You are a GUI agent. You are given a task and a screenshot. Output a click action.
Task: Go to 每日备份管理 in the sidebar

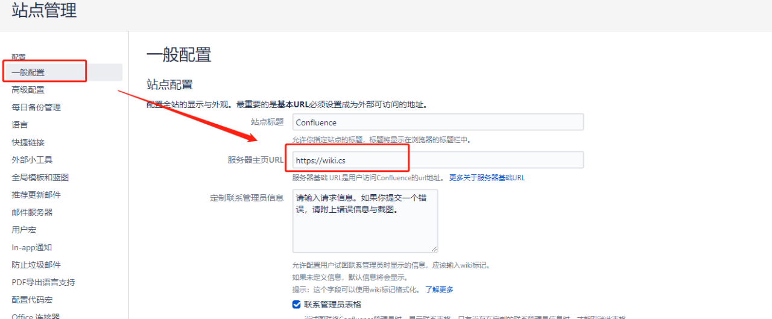(36, 107)
